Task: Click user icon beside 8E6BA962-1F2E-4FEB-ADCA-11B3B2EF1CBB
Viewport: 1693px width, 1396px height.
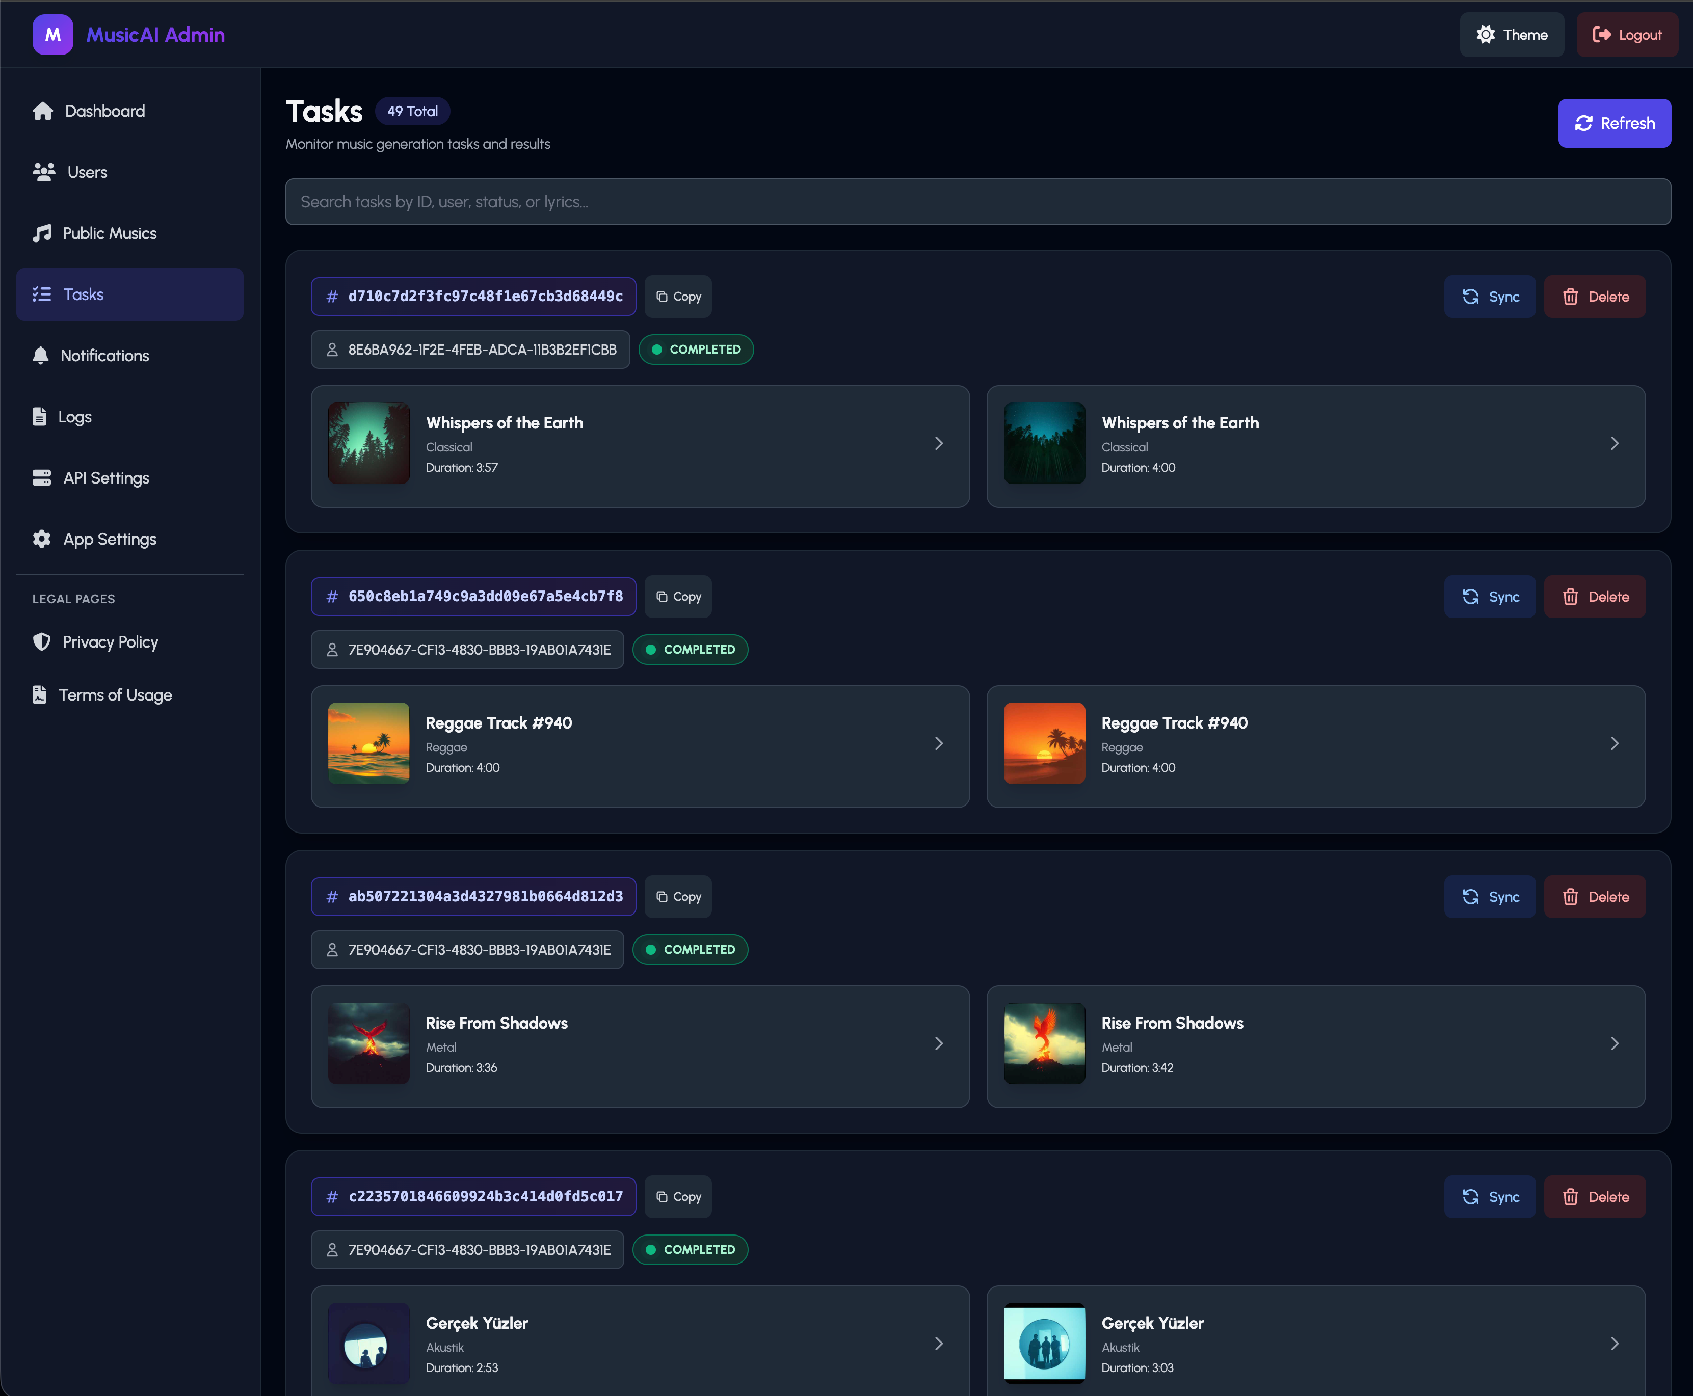Action: (x=332, y=350)
